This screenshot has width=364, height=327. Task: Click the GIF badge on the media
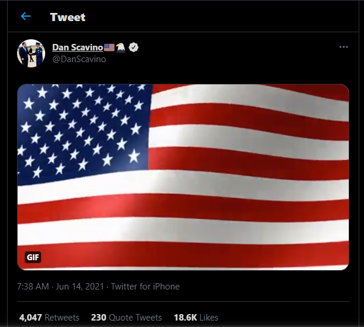pyautogui.click(x=33, y=257)
